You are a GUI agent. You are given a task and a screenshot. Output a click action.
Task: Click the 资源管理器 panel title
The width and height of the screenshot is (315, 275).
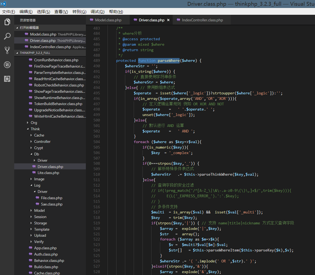click(28, 20)
